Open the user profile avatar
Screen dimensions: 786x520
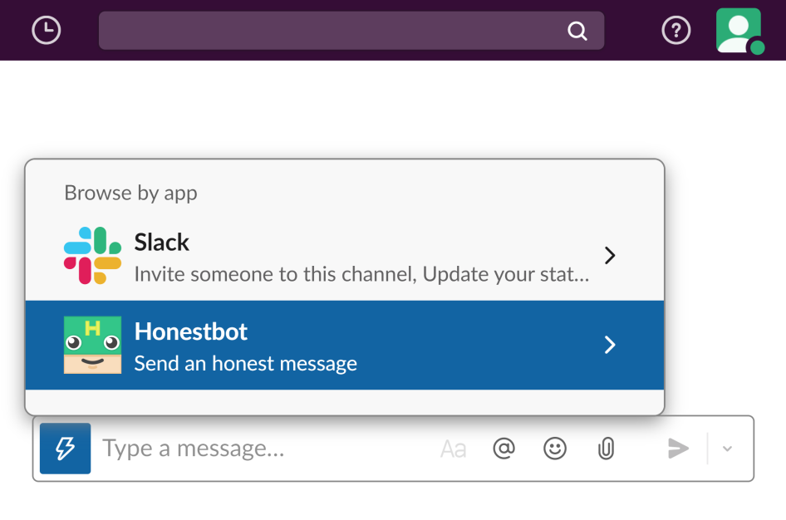pyautogui.click(x=739, y=30)
